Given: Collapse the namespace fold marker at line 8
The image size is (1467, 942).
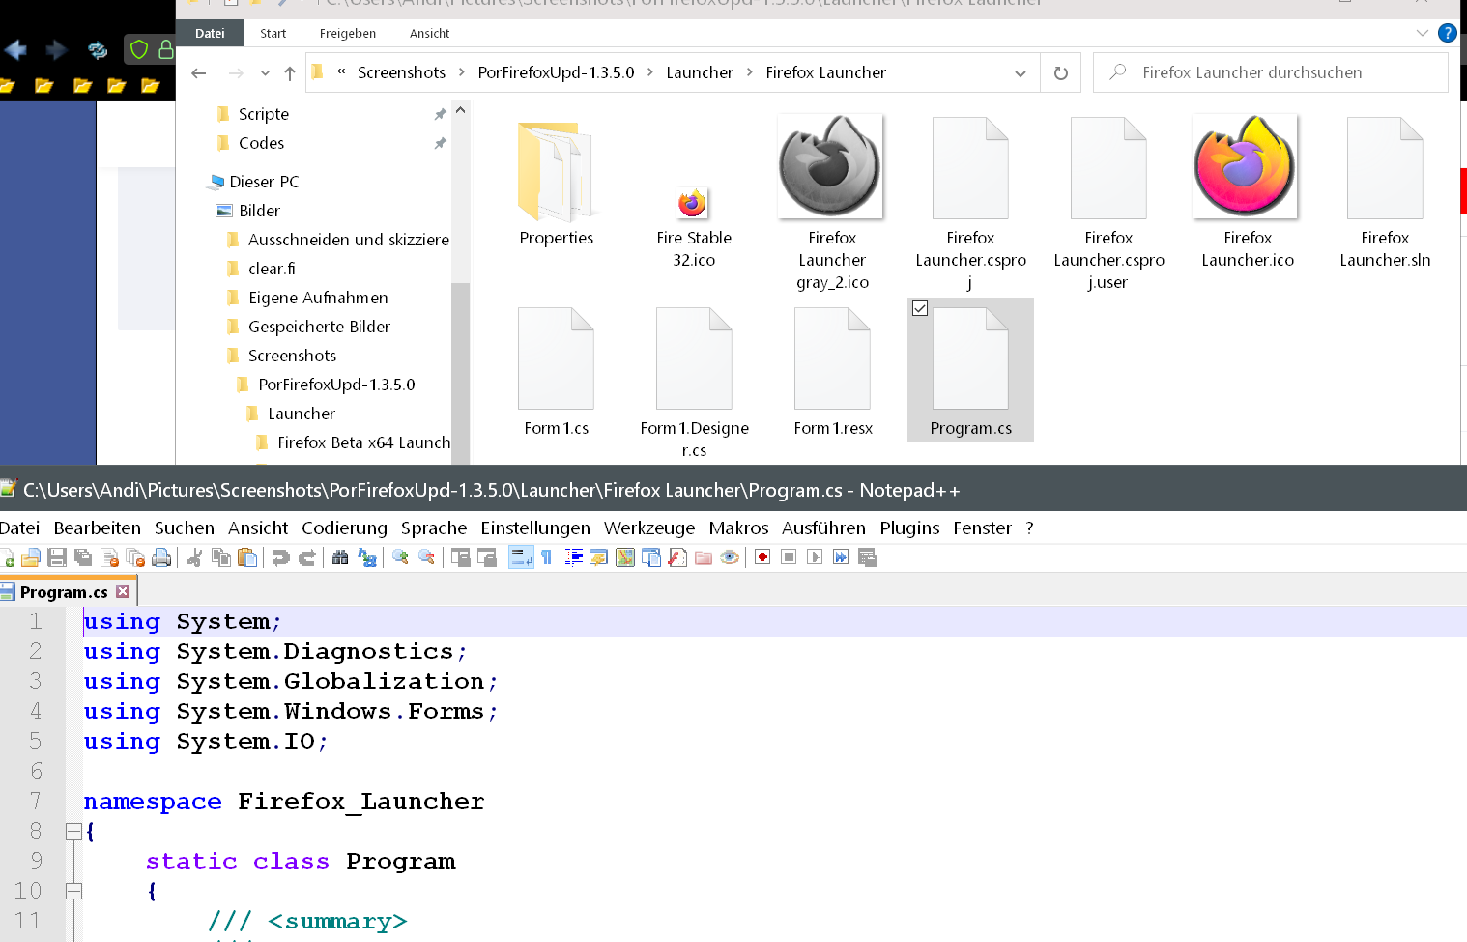Looking at the screenshot, I should coord(73,831).
